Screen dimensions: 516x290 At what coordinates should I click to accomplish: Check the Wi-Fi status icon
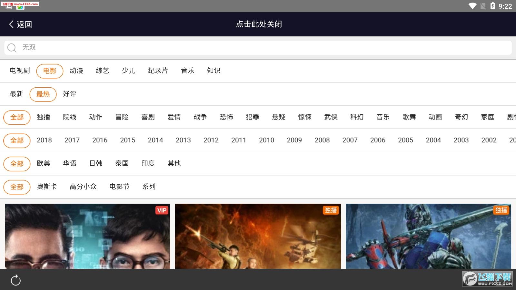(472, 6)
